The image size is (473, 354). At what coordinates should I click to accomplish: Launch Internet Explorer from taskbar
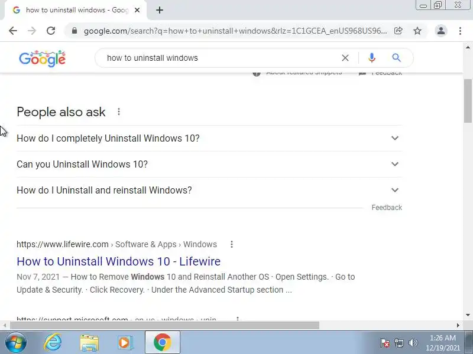[53, 343]
